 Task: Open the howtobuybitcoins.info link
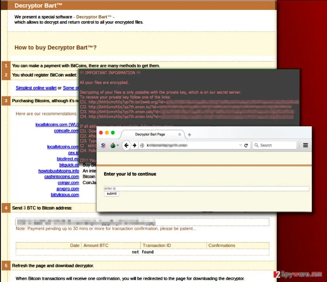coord(59,171)
